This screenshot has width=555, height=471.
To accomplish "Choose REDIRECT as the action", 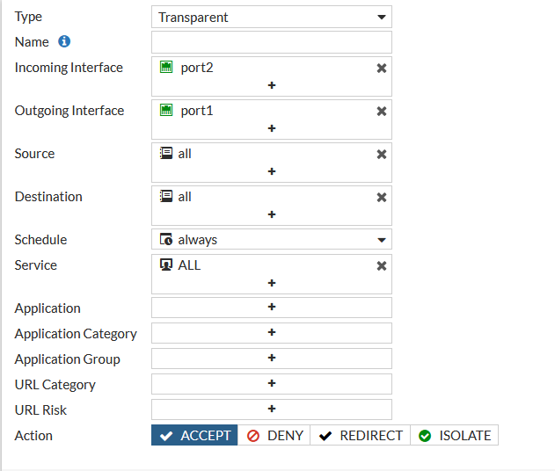I will (x=360, y=436).
